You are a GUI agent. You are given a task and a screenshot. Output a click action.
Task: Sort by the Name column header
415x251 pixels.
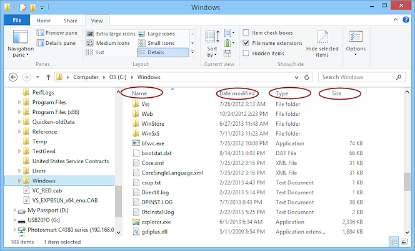pos(139,93)
